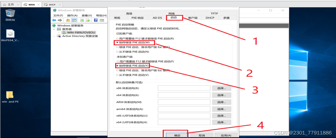Select Active Directory 预置设备 tree item
Screen dimensions: 336x138
77,36
